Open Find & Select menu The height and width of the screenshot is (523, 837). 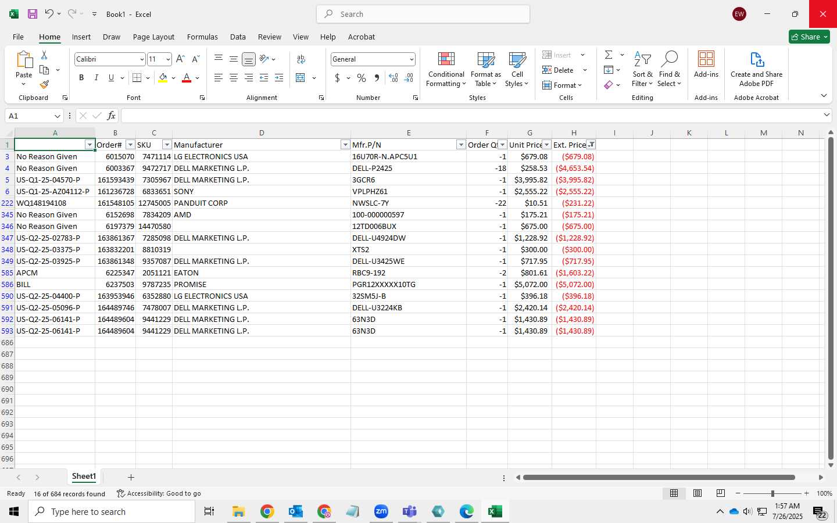pyautogui.click(x=669, y=70)
